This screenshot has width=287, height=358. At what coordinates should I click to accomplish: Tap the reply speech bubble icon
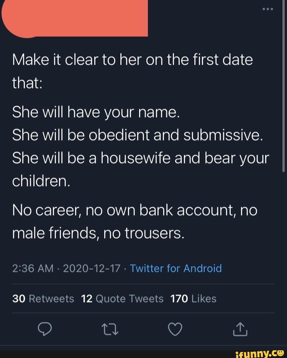click(45, 329)
